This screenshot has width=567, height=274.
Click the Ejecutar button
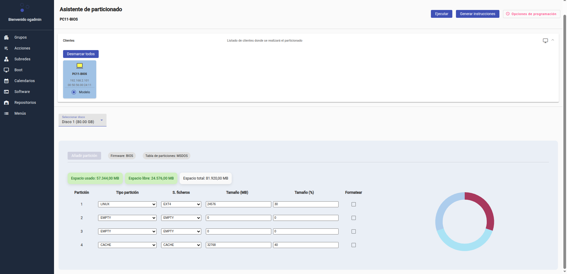pyautogui.click(x=441, y=14)
